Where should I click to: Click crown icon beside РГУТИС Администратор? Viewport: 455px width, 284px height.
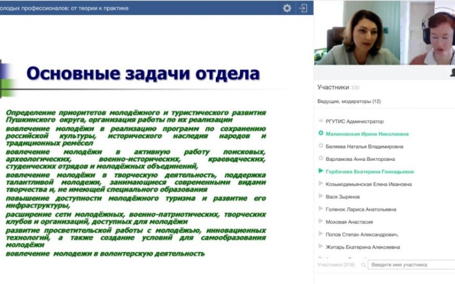coord(321,120)
